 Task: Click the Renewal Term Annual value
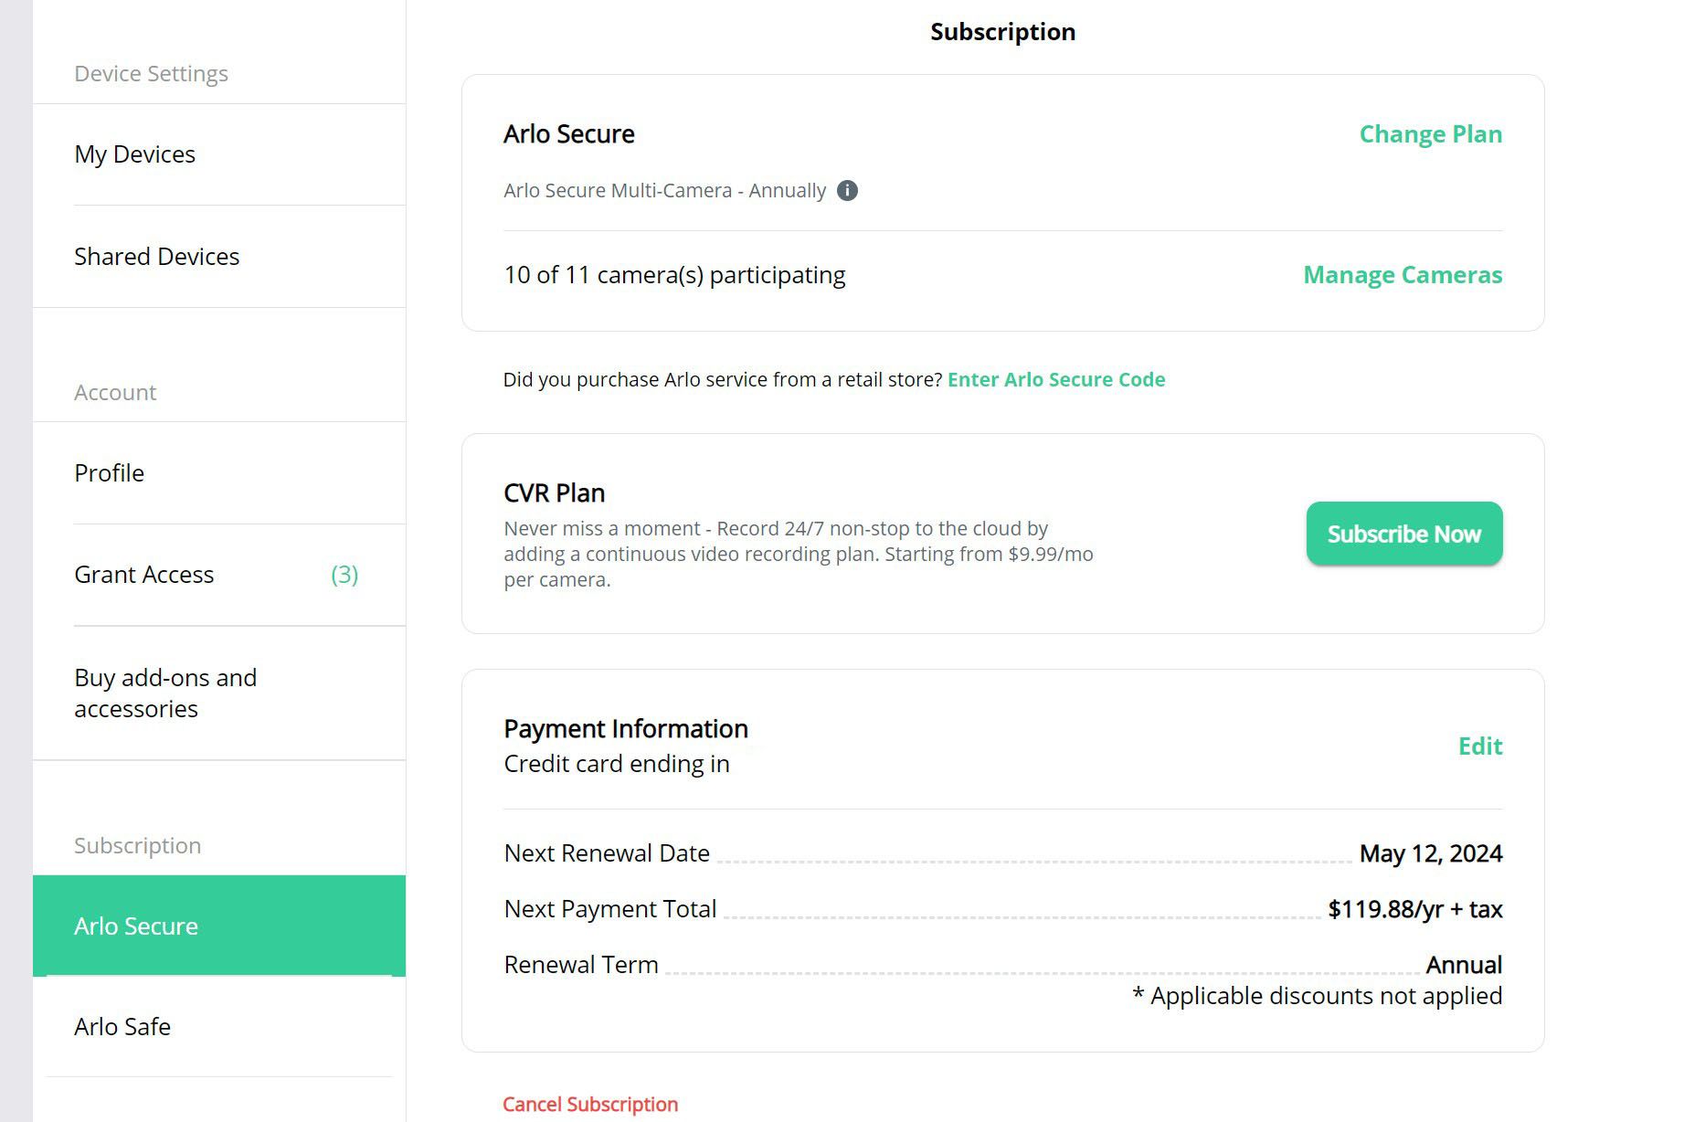click(1465, 964)
